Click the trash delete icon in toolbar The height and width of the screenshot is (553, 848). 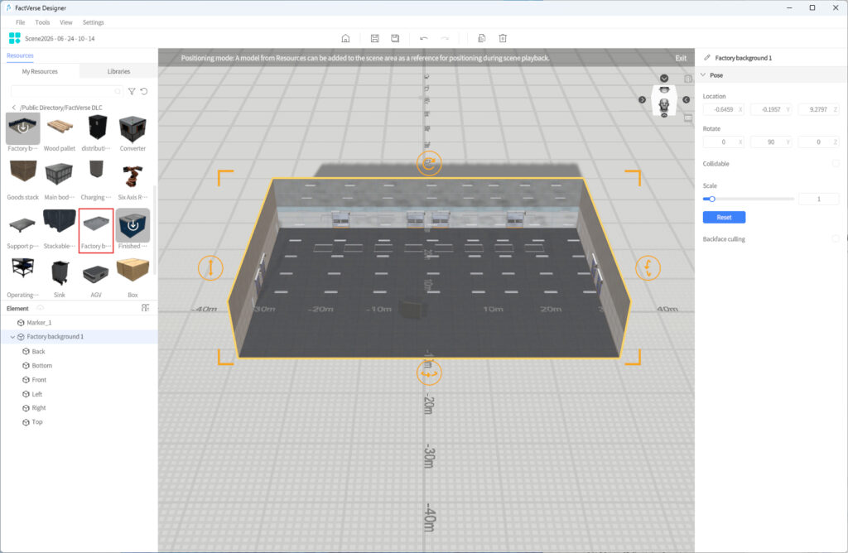coord(503,38)
